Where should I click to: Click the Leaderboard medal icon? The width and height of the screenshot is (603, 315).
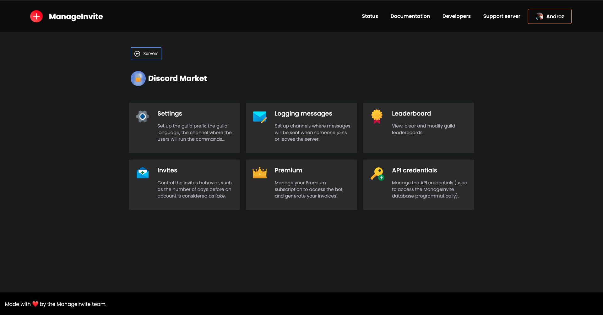click(377, 117)
